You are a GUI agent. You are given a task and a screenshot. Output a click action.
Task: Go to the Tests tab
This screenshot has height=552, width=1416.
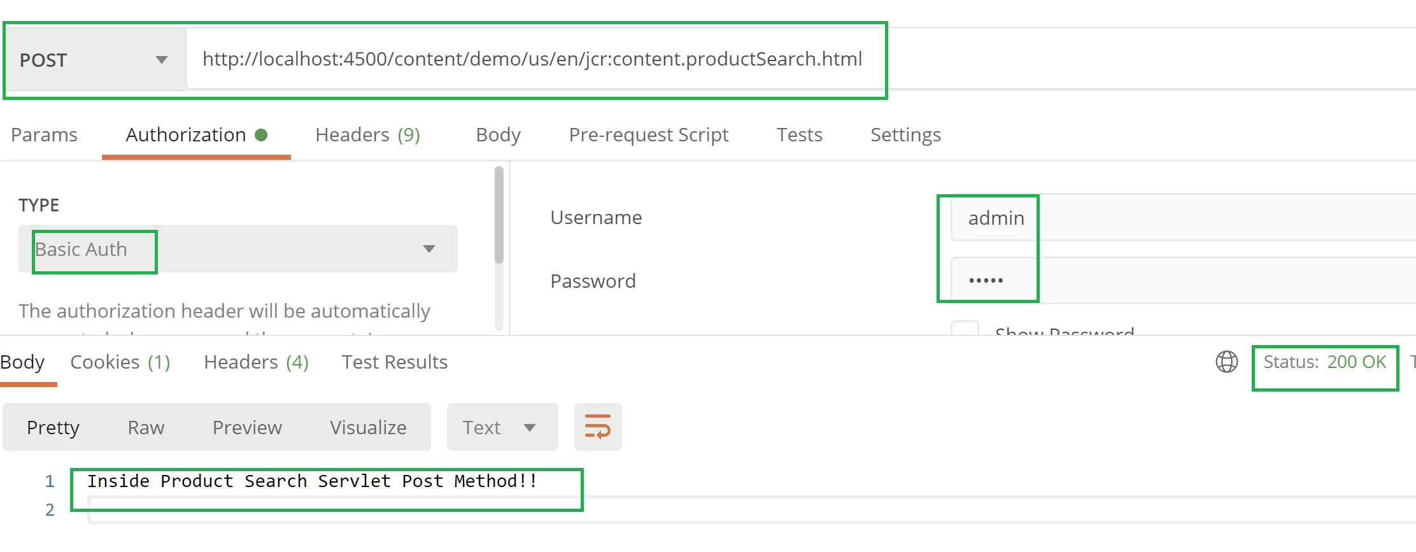click(x=799, y=135)
